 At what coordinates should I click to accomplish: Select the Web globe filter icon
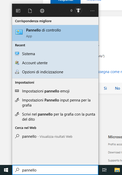[x=42, y=11]
